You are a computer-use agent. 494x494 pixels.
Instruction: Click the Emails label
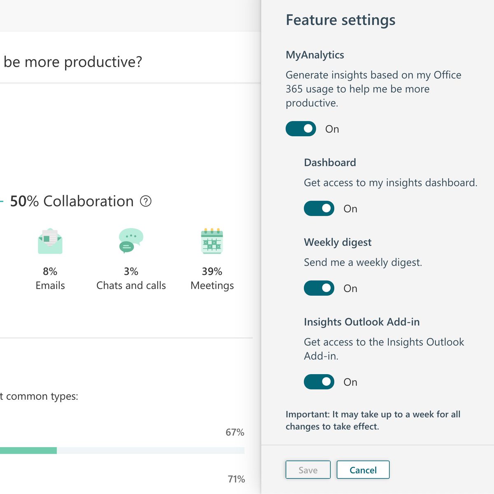tap(50, 285)
